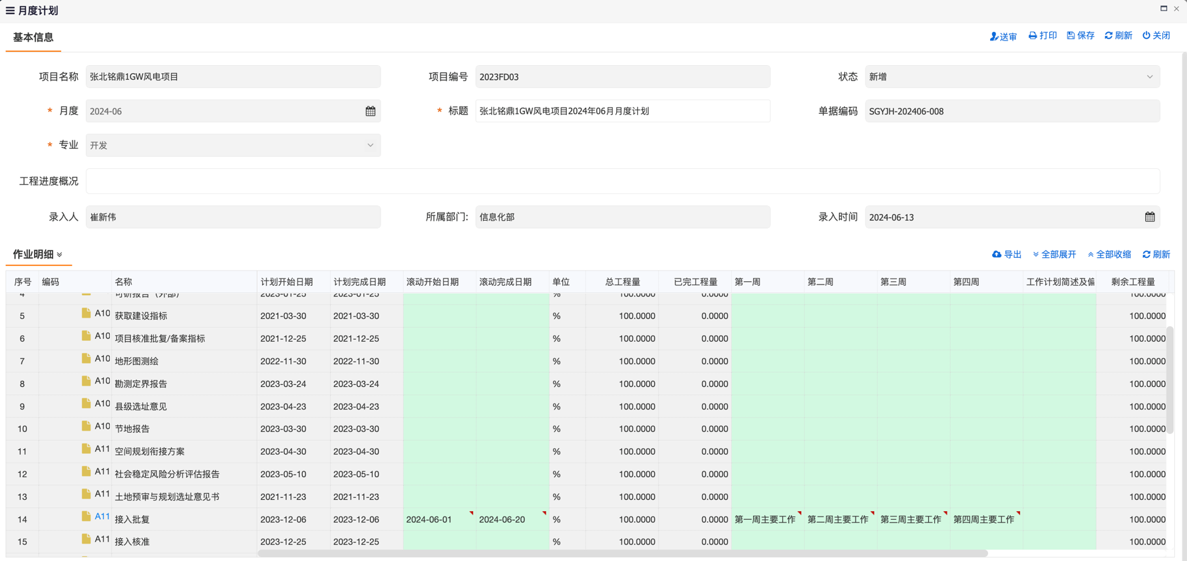The width and height of the screenshot is (1187, 561).
Task: Click the 计划开始日期 column header
Action: 293,282
